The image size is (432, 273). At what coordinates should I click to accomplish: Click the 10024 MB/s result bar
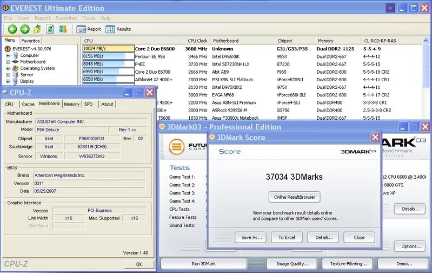(x=109, y=49)
